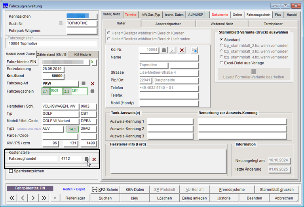Open the Fahrzeug-Art selection list icon
This screenshot has width=304, height=207.
[x=84, y=84]
